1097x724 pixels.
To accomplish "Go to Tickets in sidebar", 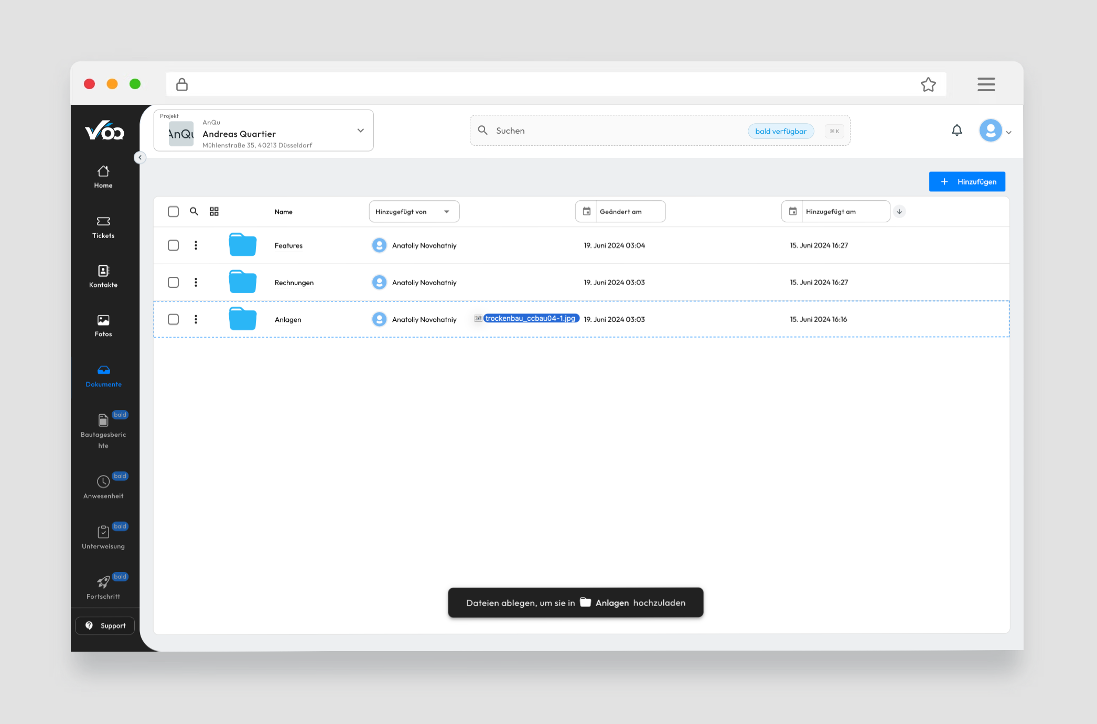I will pos(103,228).
